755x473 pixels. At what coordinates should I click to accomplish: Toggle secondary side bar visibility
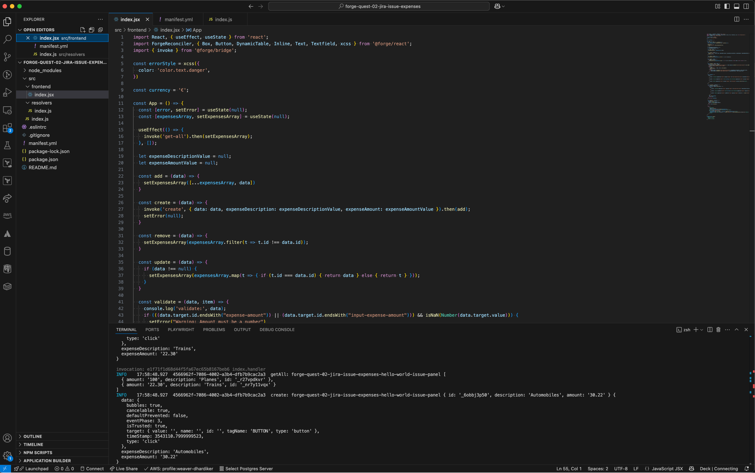(x=746, y=6)
